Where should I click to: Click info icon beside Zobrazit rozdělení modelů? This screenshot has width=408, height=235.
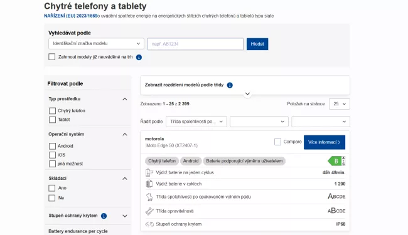[x=230, y=85]
